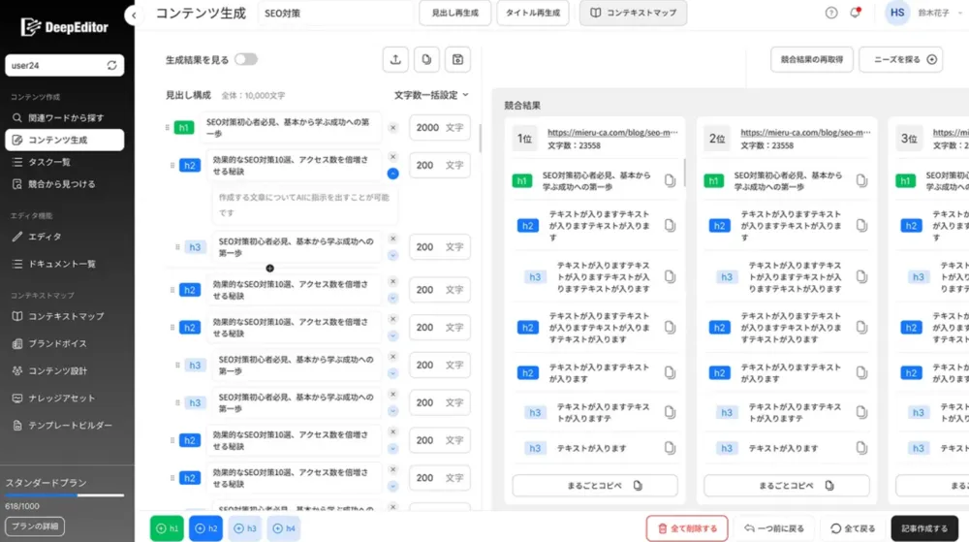Click the upload export icon above outline
The width and height of the screenshot is (969, 542).
click(395, 59)
